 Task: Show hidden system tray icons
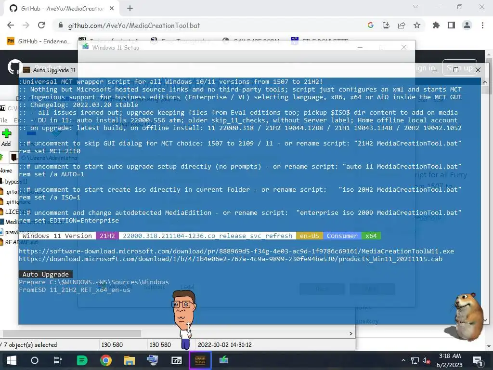pos(403,360)
